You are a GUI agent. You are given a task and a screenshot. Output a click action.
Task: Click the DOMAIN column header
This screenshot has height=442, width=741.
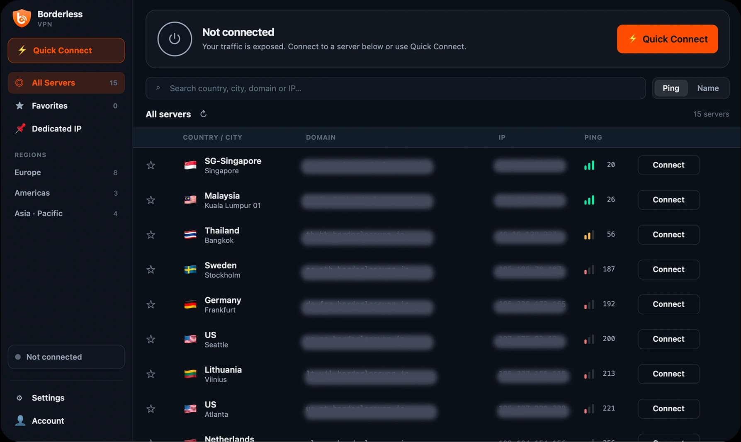pos(321,137)
